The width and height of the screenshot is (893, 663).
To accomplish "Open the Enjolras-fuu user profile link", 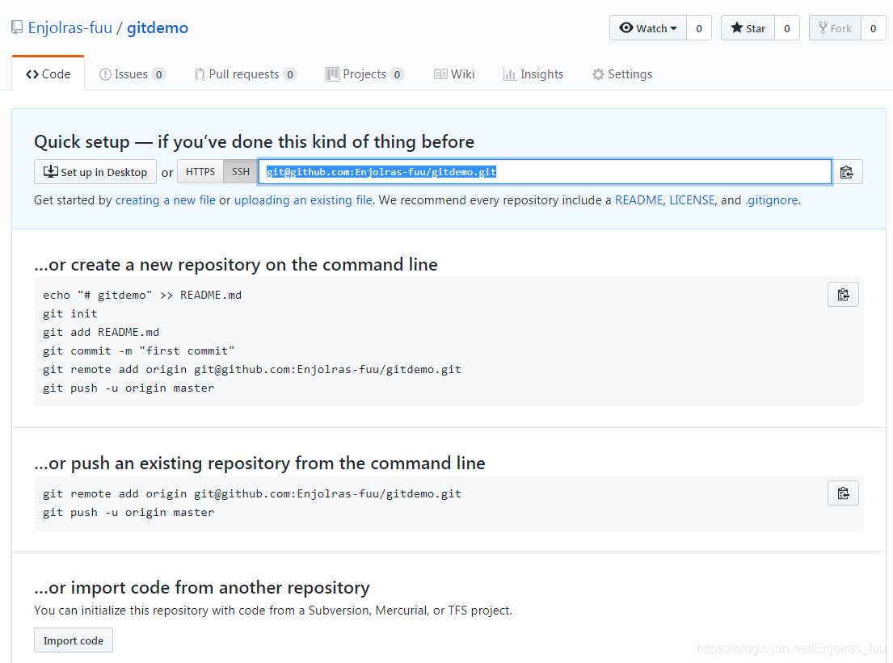I will click(x=70, y=27).
